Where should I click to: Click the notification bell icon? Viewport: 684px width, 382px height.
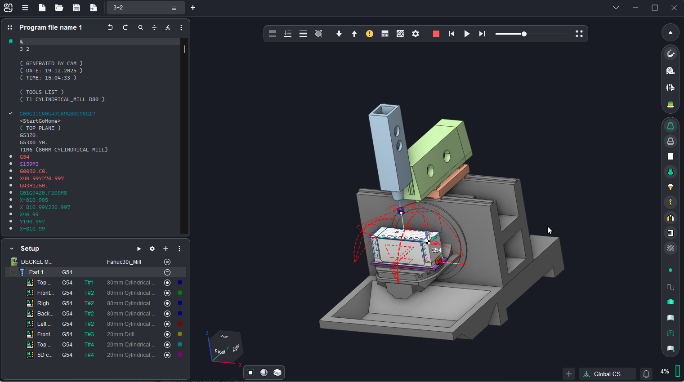[x=646, y=374]
